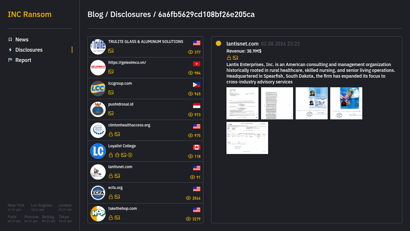This screenshot has width=410, height=231.
Task: Open the https://geleximco.vn/ entry
Action: pyautogui.click(x=145, y=68)
